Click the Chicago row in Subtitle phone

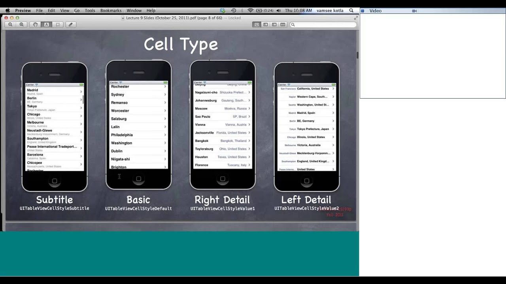click(x=54, y=116)
